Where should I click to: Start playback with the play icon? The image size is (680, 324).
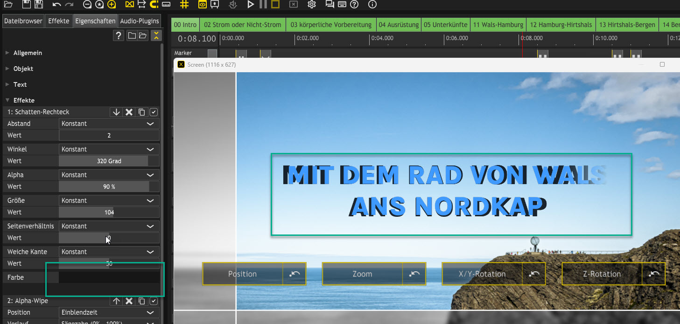point(251,5)
